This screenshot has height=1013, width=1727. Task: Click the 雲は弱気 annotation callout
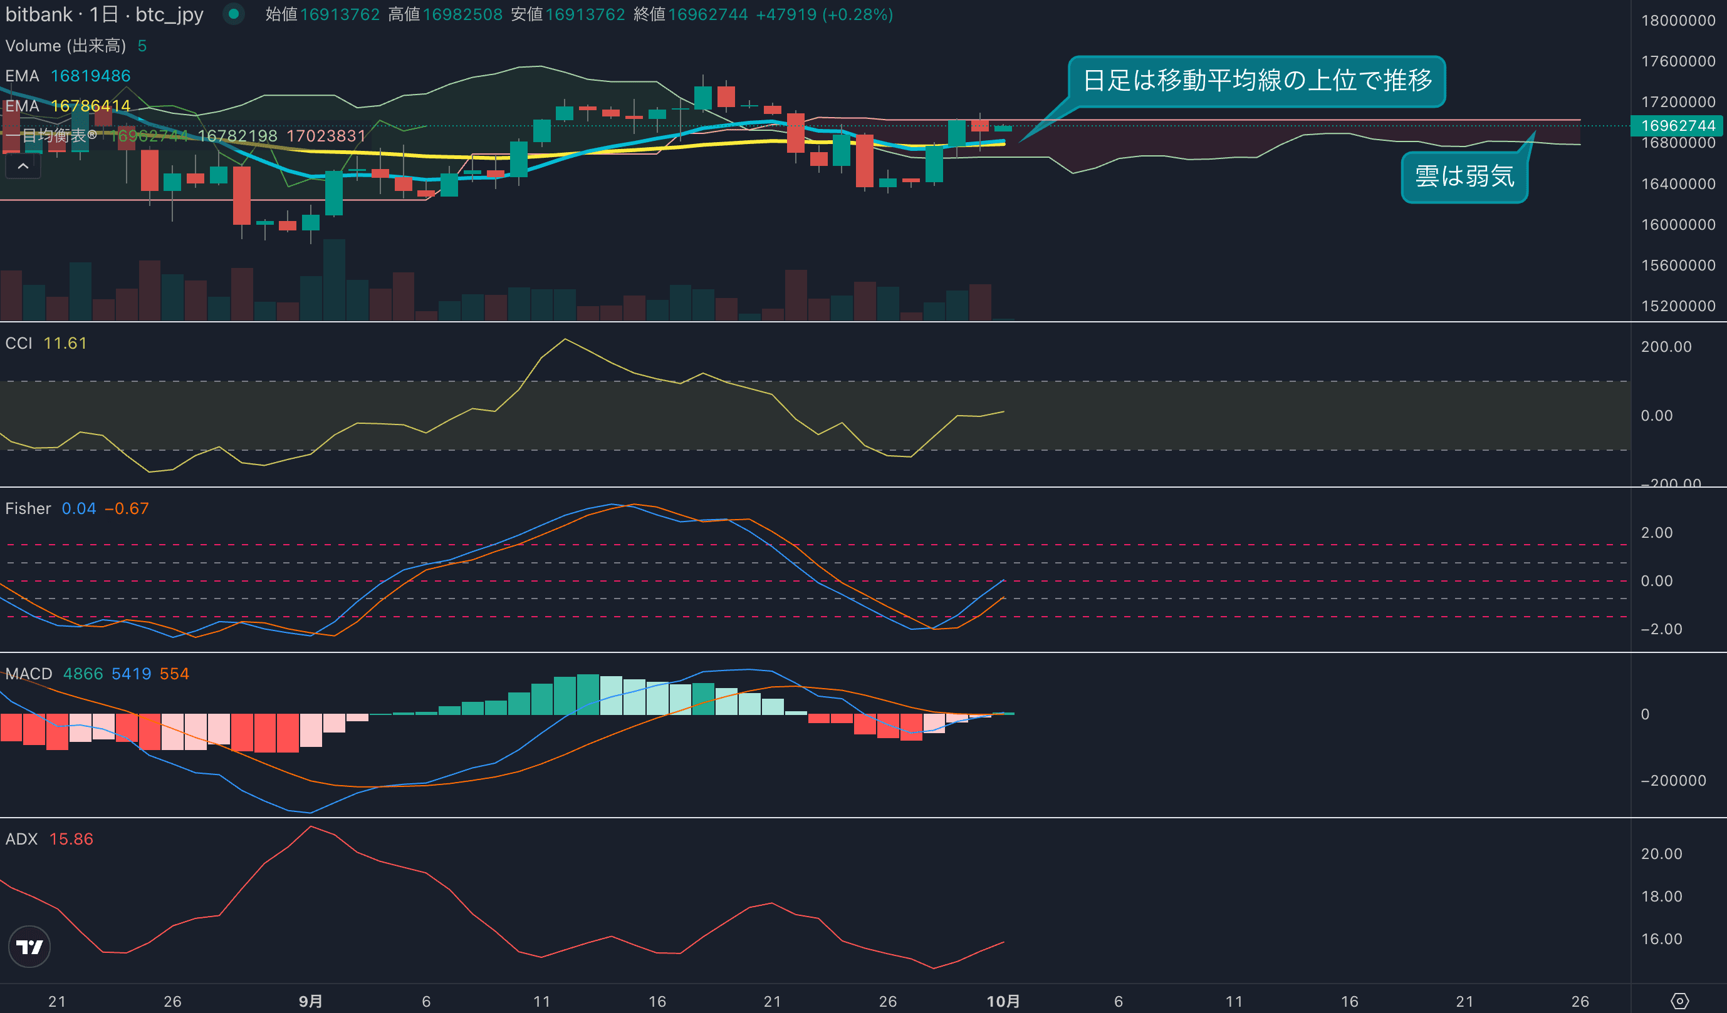click(1464, 177)
